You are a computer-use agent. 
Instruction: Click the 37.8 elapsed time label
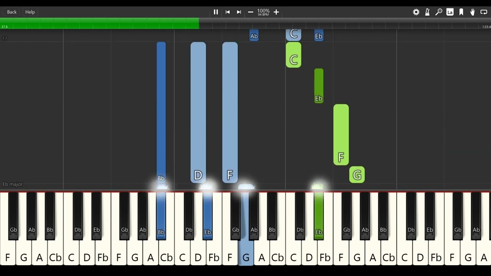point(4,27)
